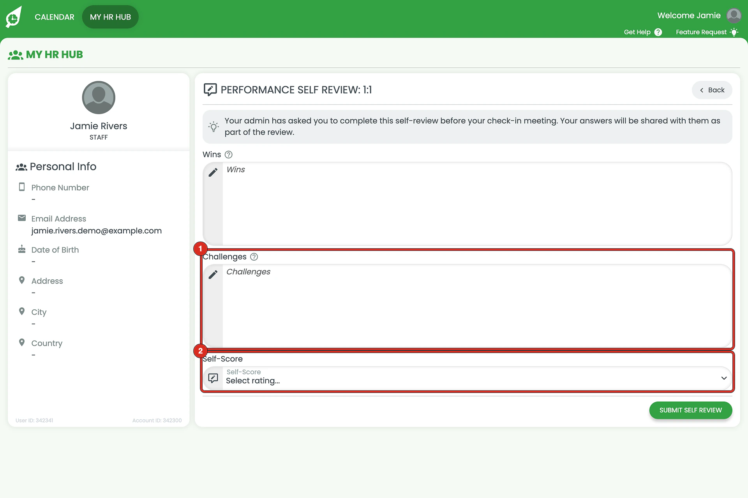Click the people icon beside MY HR HUB heading
The width and height of the screenshot is (748, 498).
tap(16, 55)
